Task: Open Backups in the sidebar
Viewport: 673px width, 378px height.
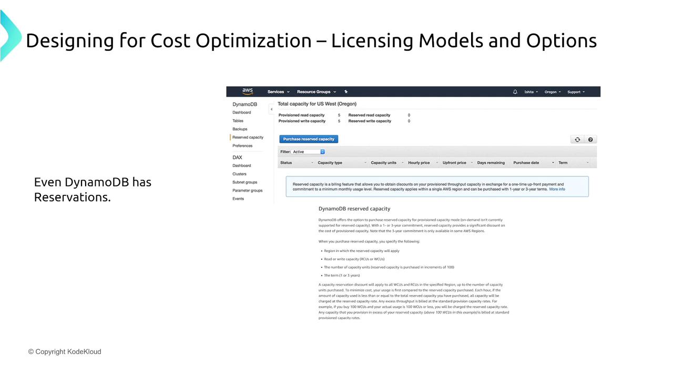Action: 240,129
